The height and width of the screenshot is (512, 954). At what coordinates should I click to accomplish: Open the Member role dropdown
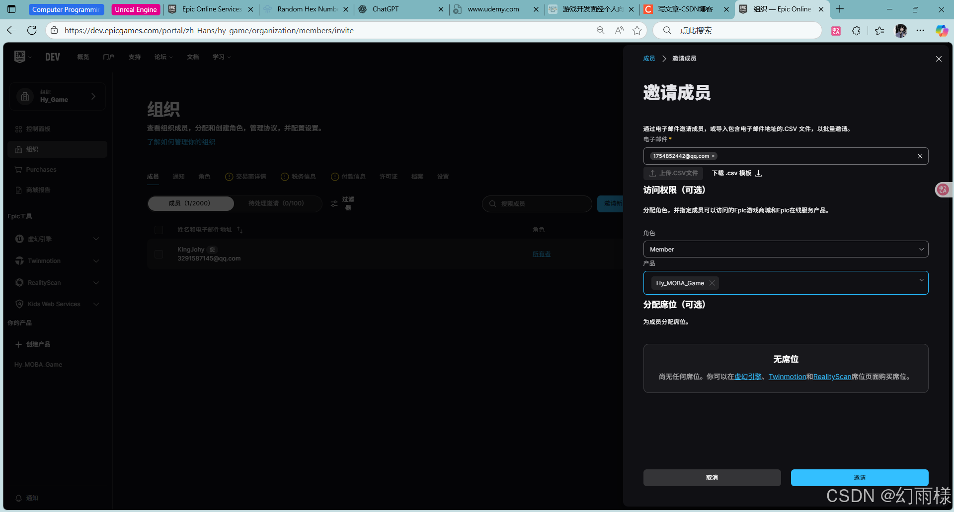coord(786,249)
